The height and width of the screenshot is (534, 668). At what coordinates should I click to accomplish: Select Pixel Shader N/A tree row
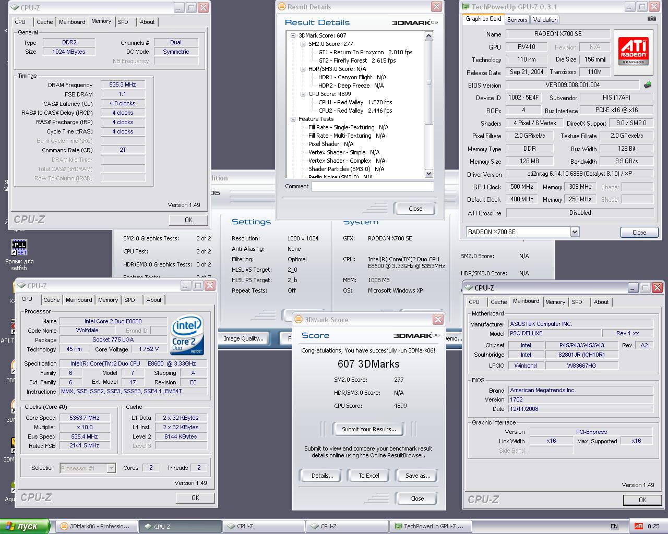click(331, 144)
